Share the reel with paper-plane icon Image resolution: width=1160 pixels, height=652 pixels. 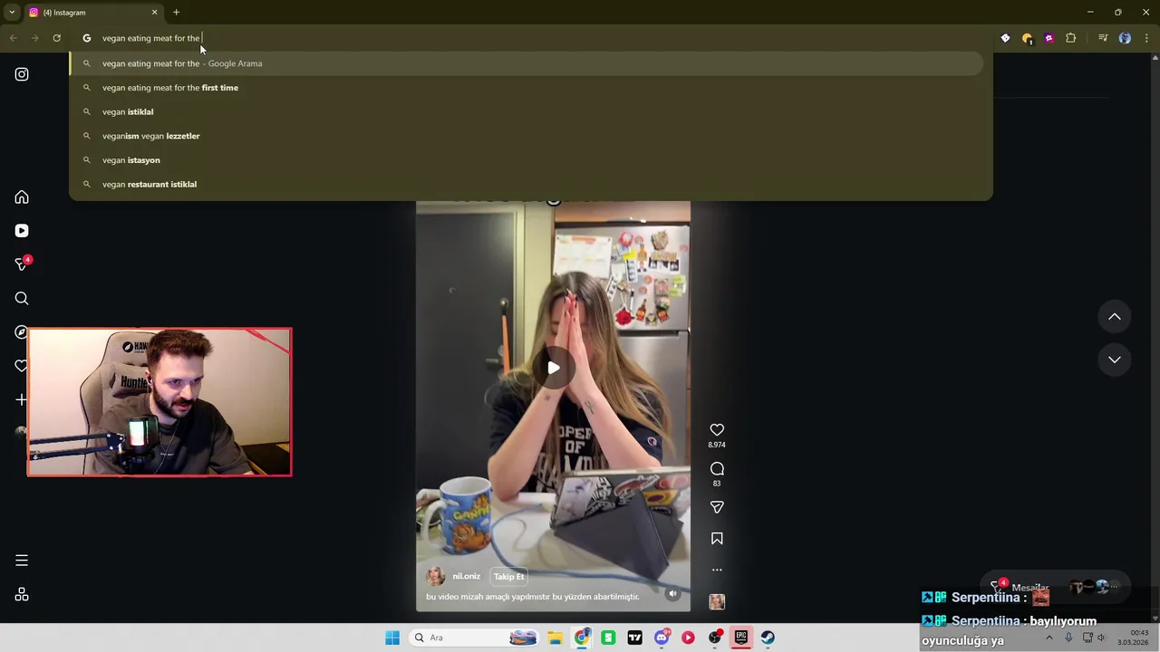coord(717,507)
